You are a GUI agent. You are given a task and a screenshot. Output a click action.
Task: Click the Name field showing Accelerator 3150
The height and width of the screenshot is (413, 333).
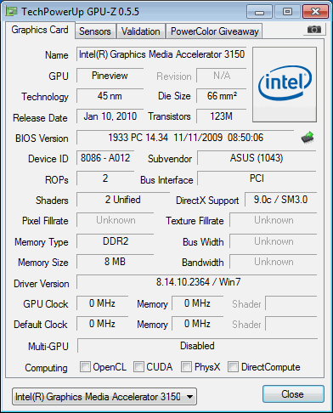coord(161,54)
